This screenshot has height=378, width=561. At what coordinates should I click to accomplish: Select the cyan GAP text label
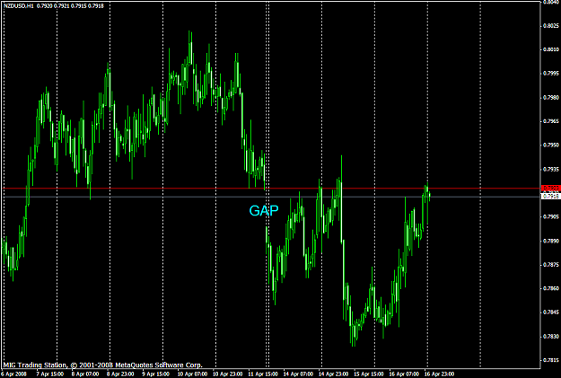click(264, 211)
